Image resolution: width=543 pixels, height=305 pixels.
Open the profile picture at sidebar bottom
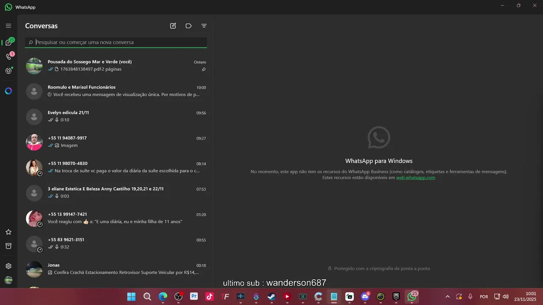(x=8, y=280)
